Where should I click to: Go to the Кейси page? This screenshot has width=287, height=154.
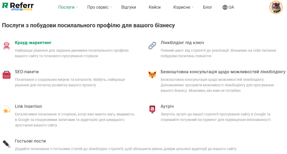154,7
